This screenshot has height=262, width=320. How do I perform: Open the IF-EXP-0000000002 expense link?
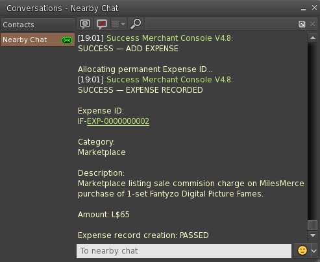[118, 121]
